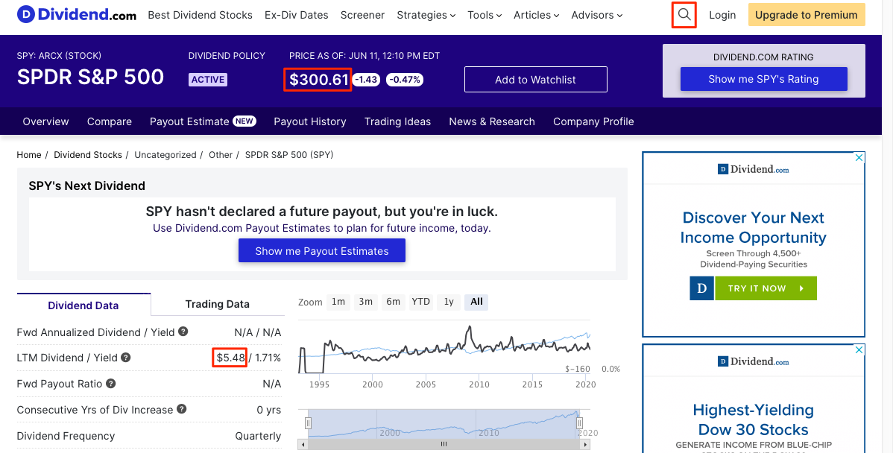
Task: Open the Discover Your Next Income Opportunity ad
Action: pos(754,244)
